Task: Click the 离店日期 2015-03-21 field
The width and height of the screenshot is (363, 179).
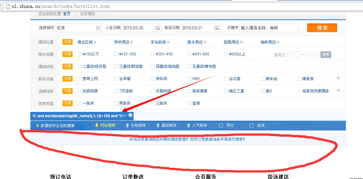Action: click(200, 28)
